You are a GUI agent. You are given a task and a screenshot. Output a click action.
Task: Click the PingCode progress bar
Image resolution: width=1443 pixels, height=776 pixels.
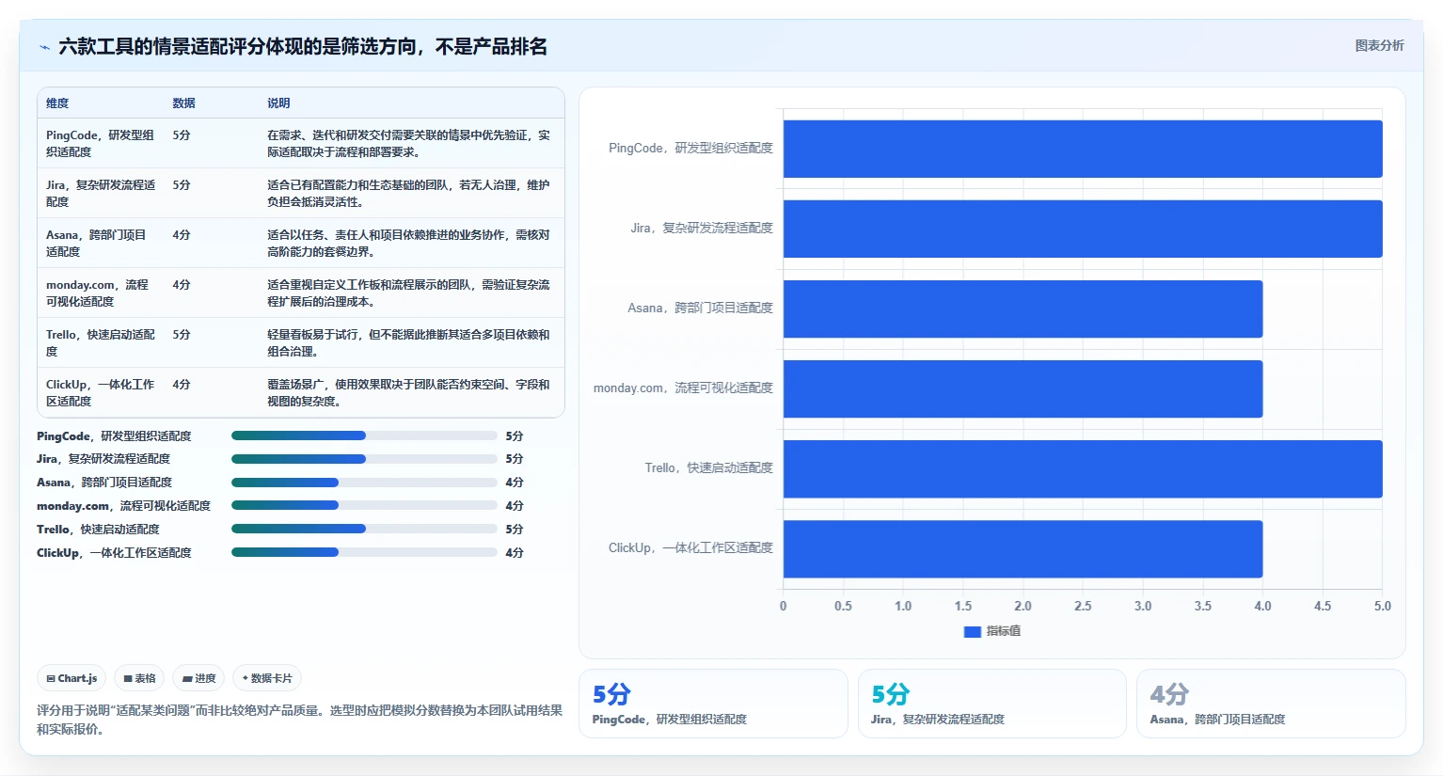pyautogui.click(x=364, y=436)
